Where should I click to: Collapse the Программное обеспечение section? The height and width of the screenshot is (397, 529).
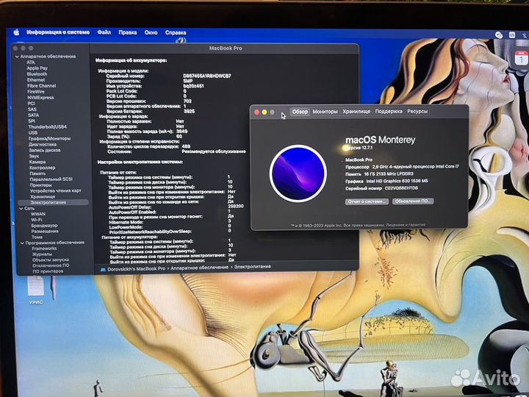coord(22,243)
